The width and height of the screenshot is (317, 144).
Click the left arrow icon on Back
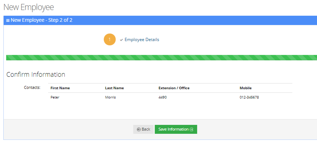point(139,129)
